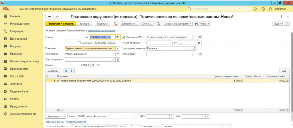Open Создать на основании dropdown

coord(177,24)
